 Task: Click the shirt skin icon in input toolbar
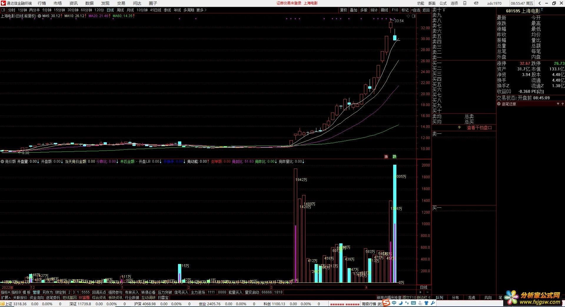(x=426, y=303)
